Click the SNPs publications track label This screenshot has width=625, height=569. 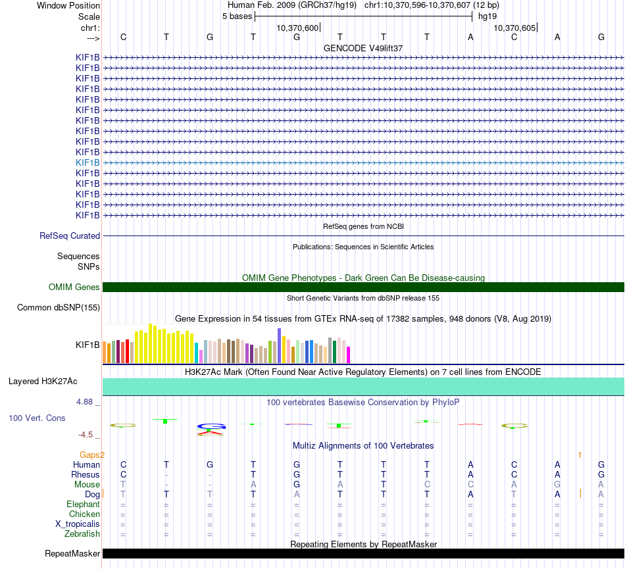point(89,266)
